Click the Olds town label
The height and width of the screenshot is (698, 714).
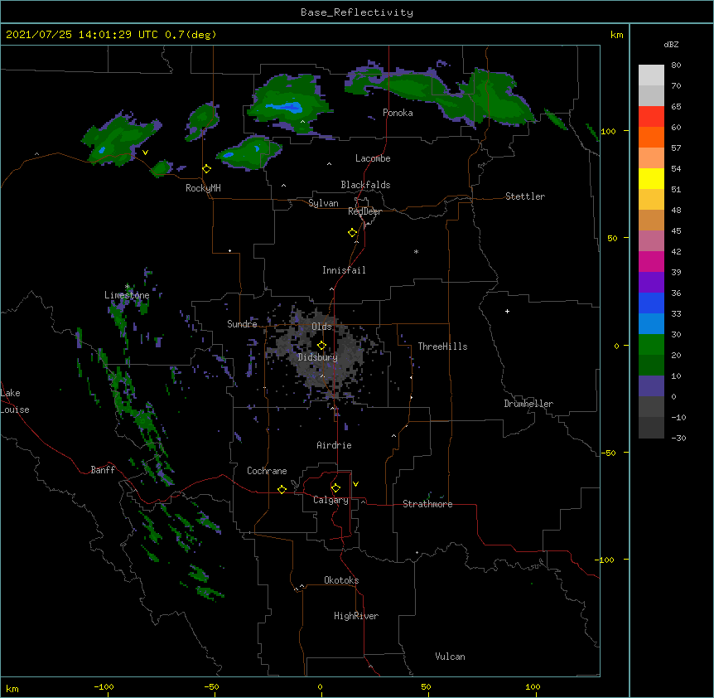pyautogui.click(x=321, y=327)
